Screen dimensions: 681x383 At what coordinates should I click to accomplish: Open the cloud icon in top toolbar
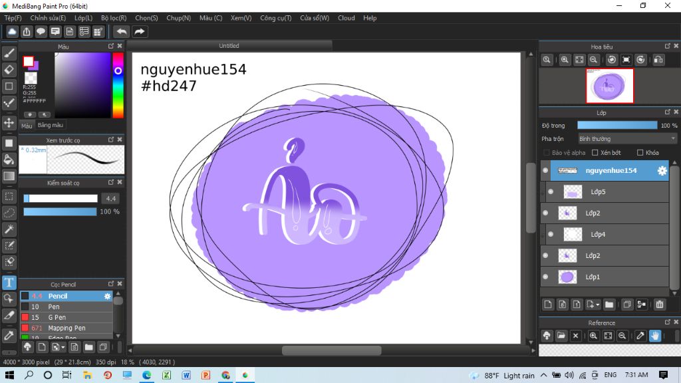12,31
